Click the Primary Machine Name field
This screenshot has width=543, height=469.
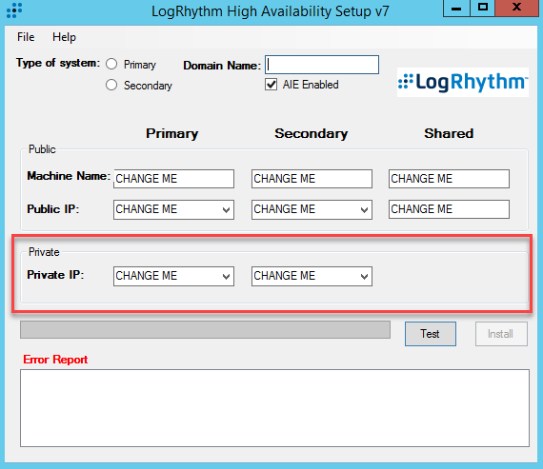click(173, 179)
